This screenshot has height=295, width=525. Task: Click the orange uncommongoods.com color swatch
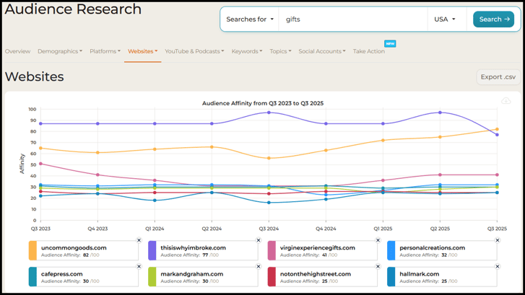click(32, 250)
